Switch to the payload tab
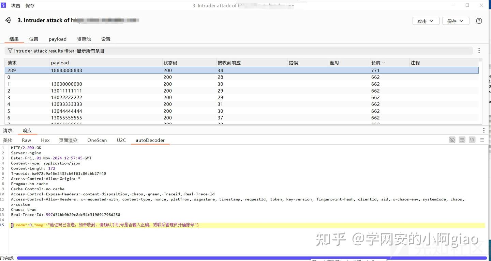Viewport: 491px width, 261px height. click(57, 39)
